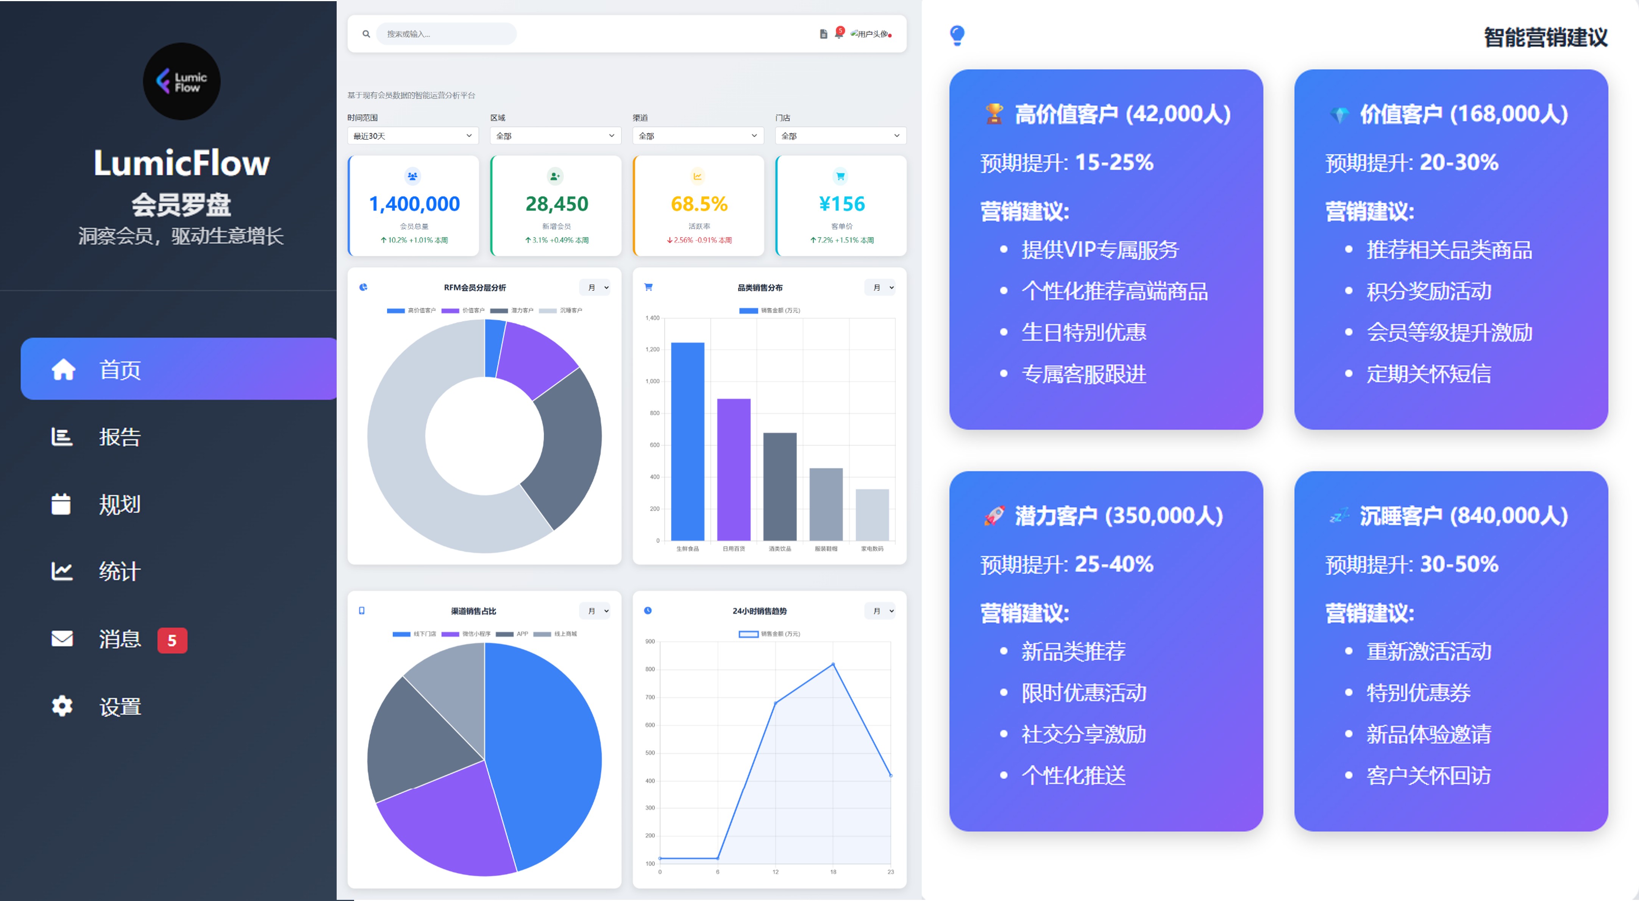Click the 用户头像 user avatar
Viewport: 1639px width, 901px height.
click(870, 34)
